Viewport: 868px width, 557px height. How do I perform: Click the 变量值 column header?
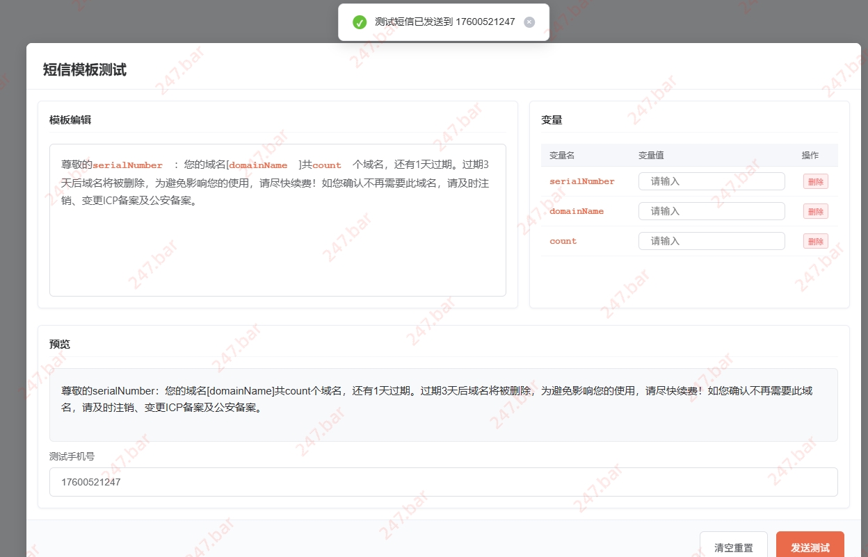tap(651, 155)
